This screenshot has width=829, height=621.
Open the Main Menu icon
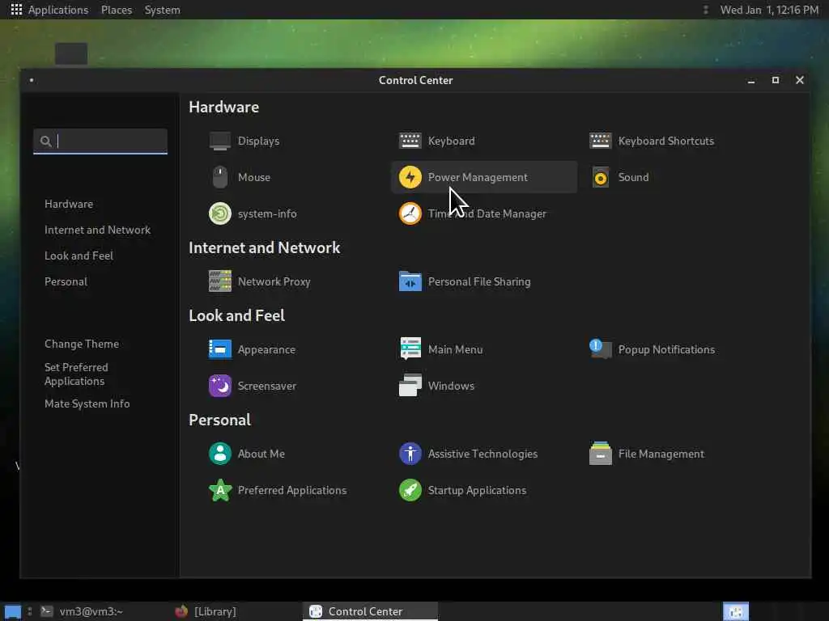coord(410,349)
